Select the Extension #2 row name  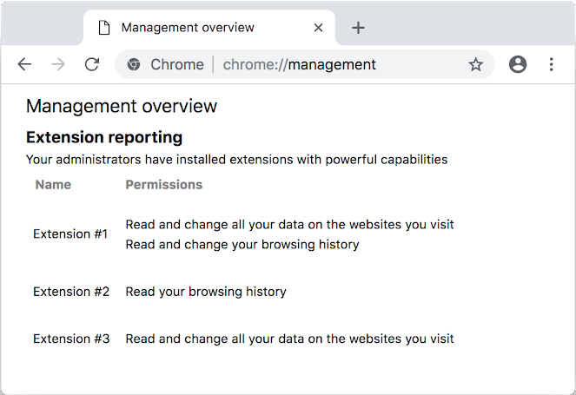point(71,292)
